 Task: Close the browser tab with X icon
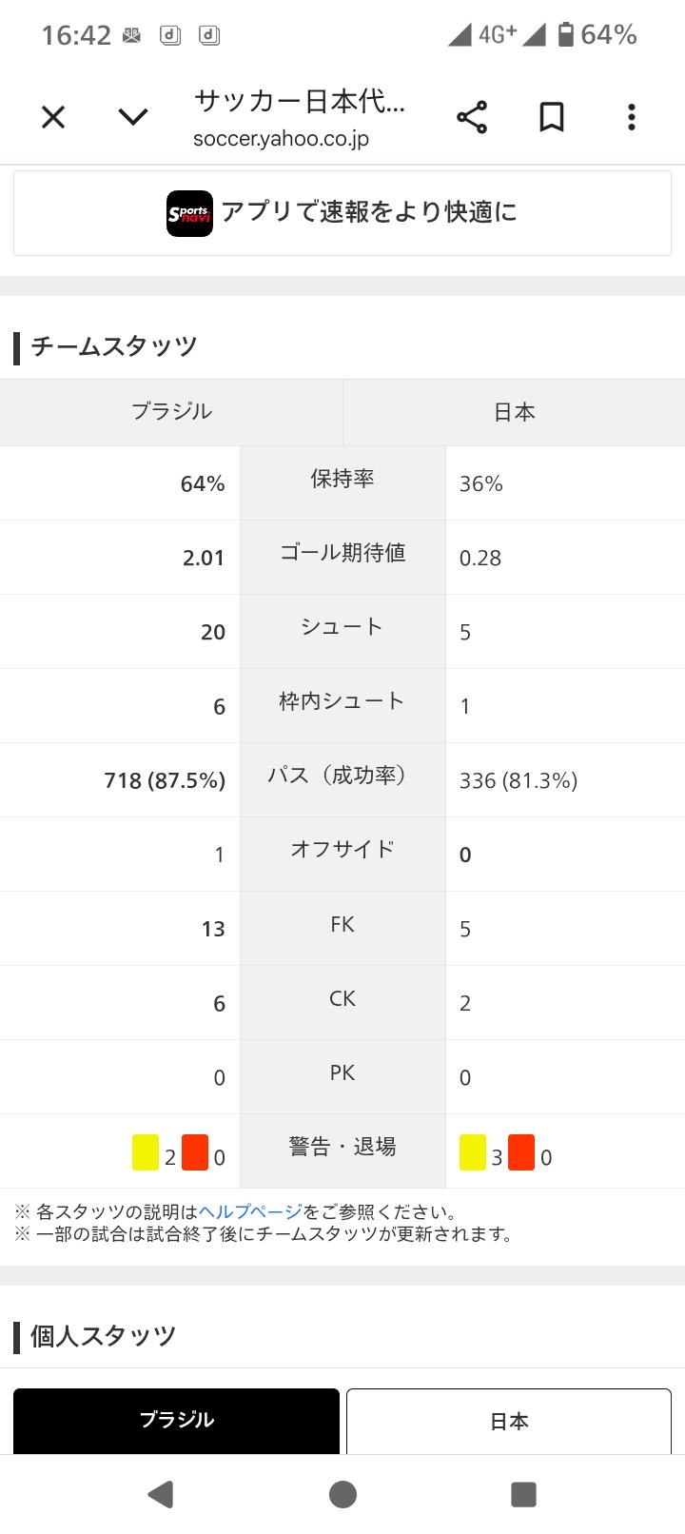(x=53, y=117)
